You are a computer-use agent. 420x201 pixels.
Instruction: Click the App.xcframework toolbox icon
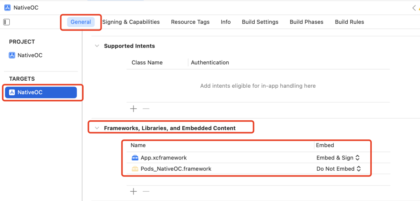(135, 158)
